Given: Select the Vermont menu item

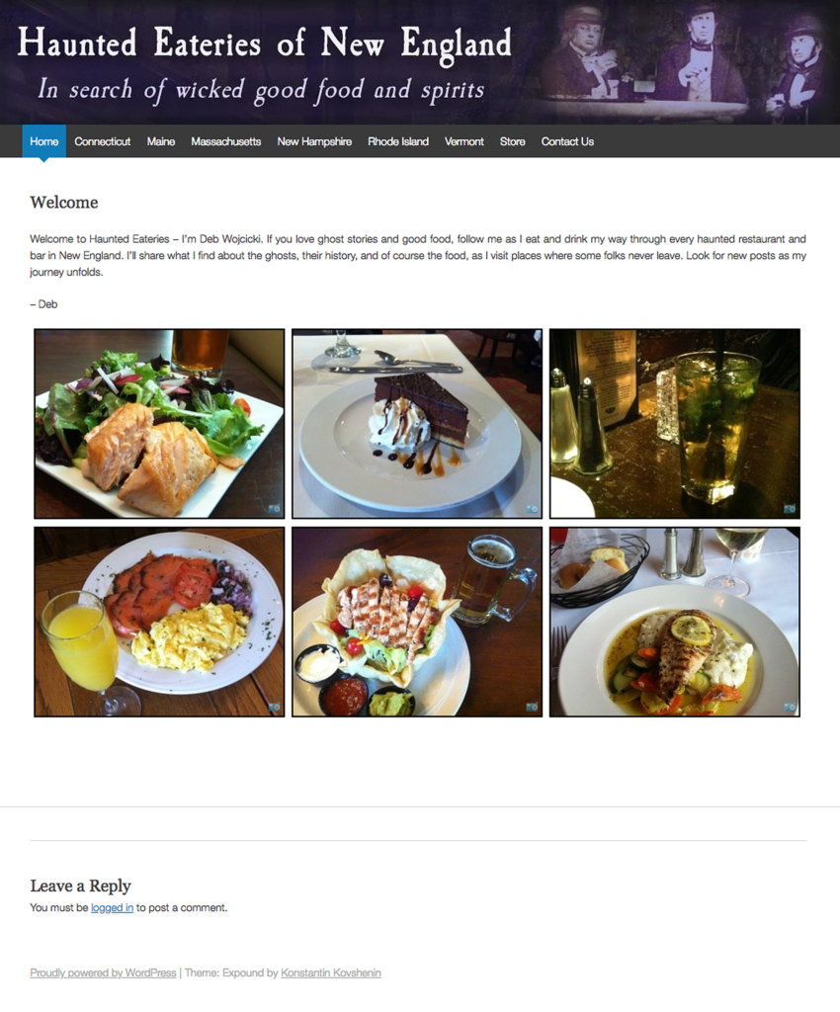Looking at the screenshot, I should pyautogui.click(x=463, y=141).
